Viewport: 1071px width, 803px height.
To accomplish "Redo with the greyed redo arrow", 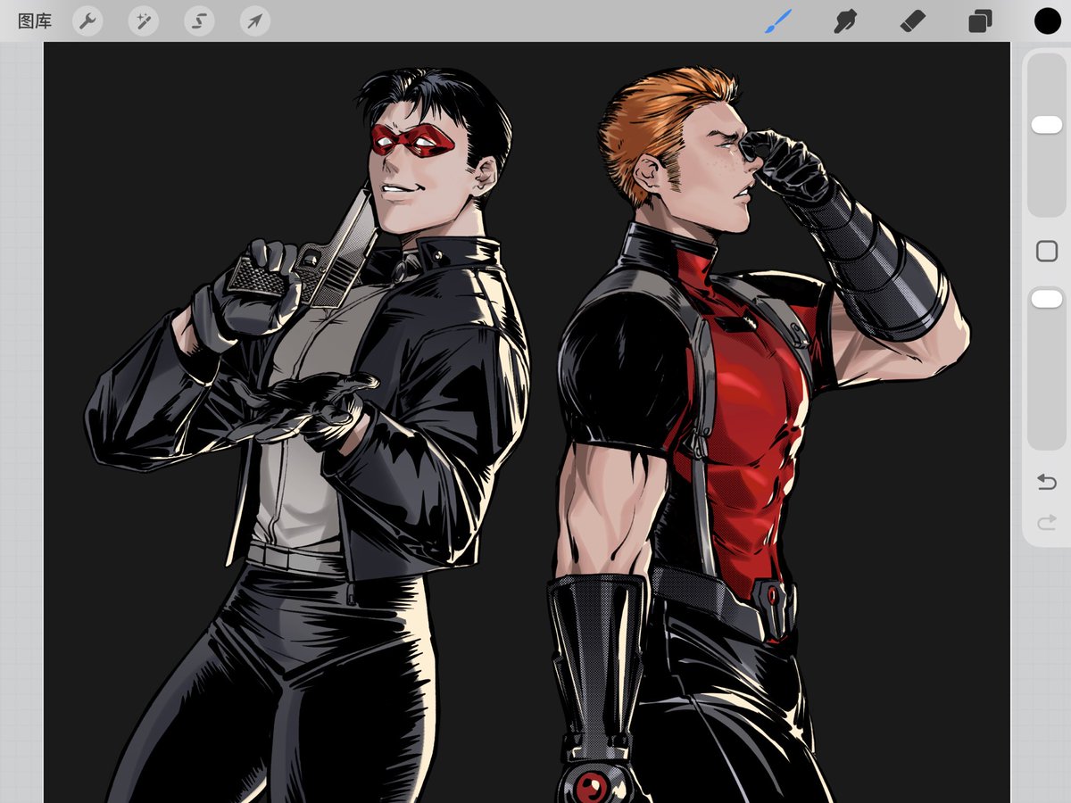I will (x=1047, y=523).
